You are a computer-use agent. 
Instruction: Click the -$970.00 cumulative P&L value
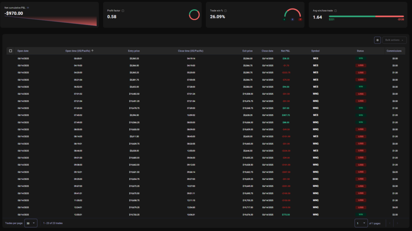[x=14, y=13]
